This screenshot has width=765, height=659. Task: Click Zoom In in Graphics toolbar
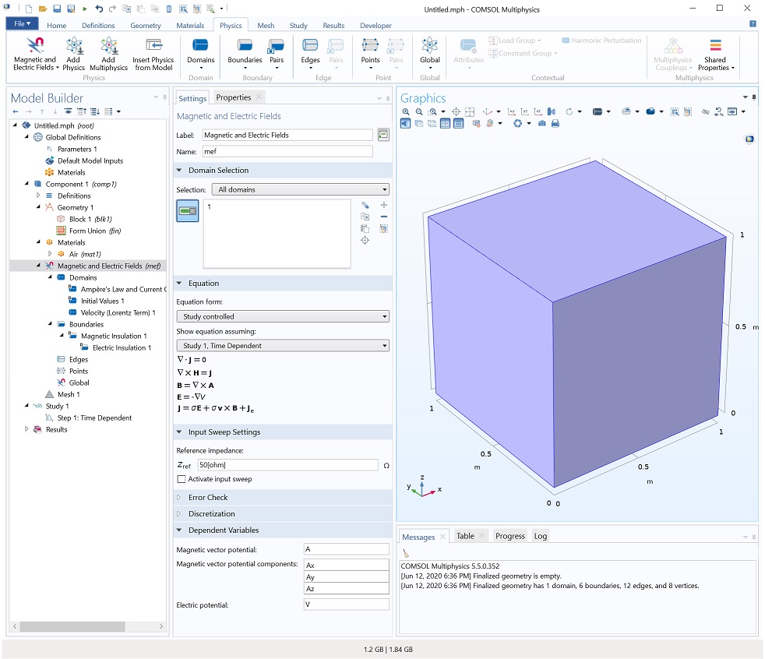click(406, 112)
